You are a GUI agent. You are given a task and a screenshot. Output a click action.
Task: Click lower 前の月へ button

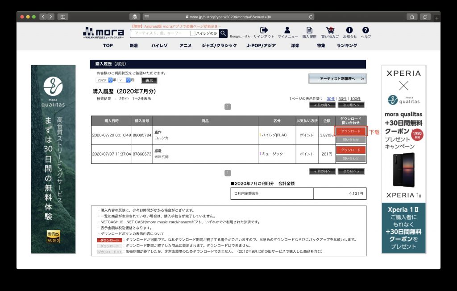322,172
